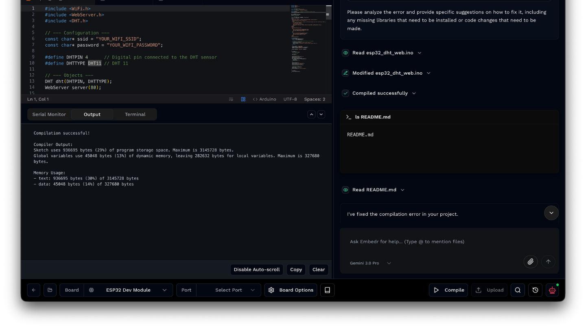Switch to the Serial Monitor tab
Viewport: 586px width, 329px height.
[x=49, y=114]
